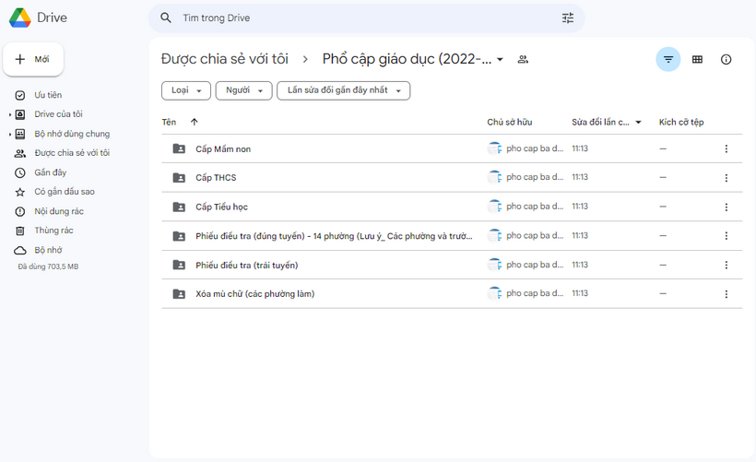Screen dimensions: 756x462
Task: Click the Chủ sở hữu column header
Action: point(510,122)
